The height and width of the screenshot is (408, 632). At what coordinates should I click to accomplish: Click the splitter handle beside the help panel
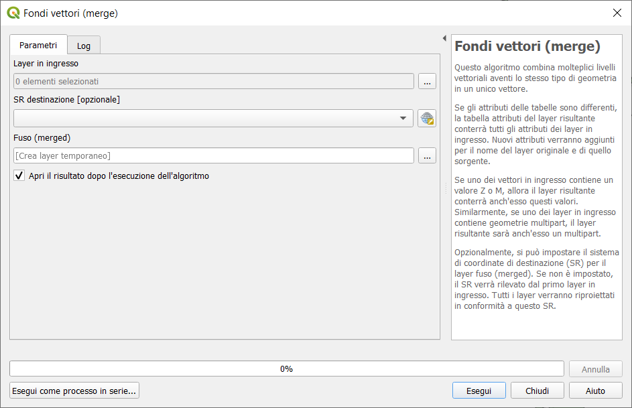[446, 191]
